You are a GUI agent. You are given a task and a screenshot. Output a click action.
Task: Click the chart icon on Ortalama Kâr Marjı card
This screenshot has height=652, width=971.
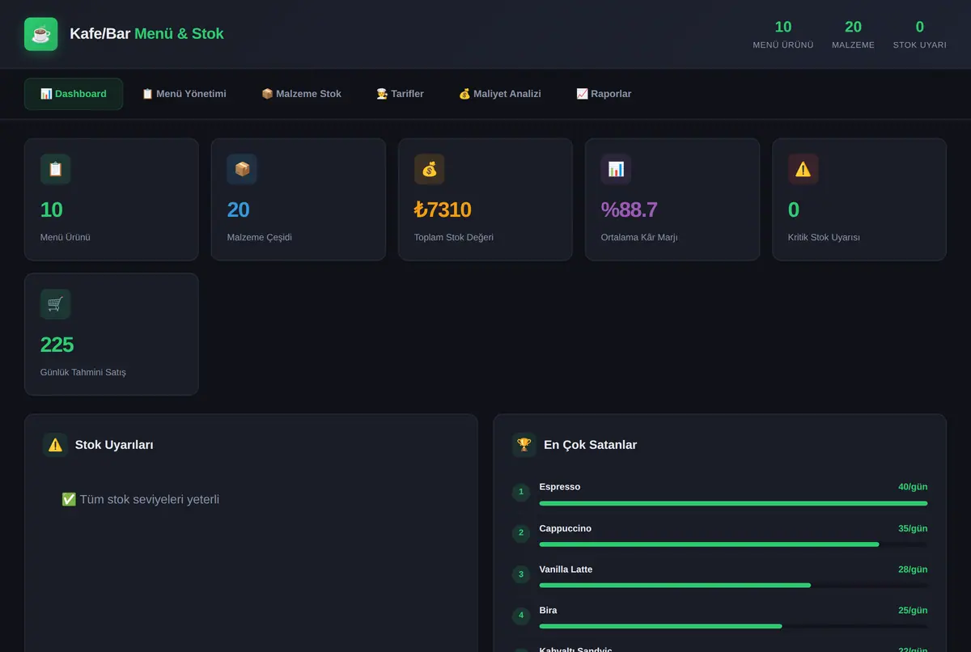[616, 169]
